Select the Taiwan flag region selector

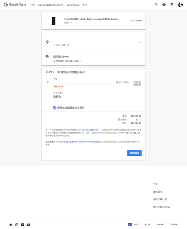133,224
